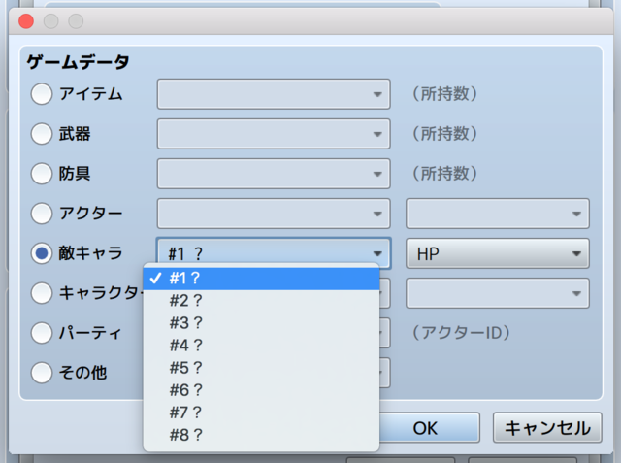Choose #2 ? from the list
The image size is (621, 463).
point(261,301)
